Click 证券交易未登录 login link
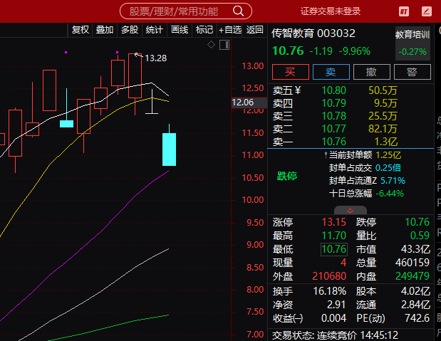Viewport: 441px width, 341px height. click(331, 11)
